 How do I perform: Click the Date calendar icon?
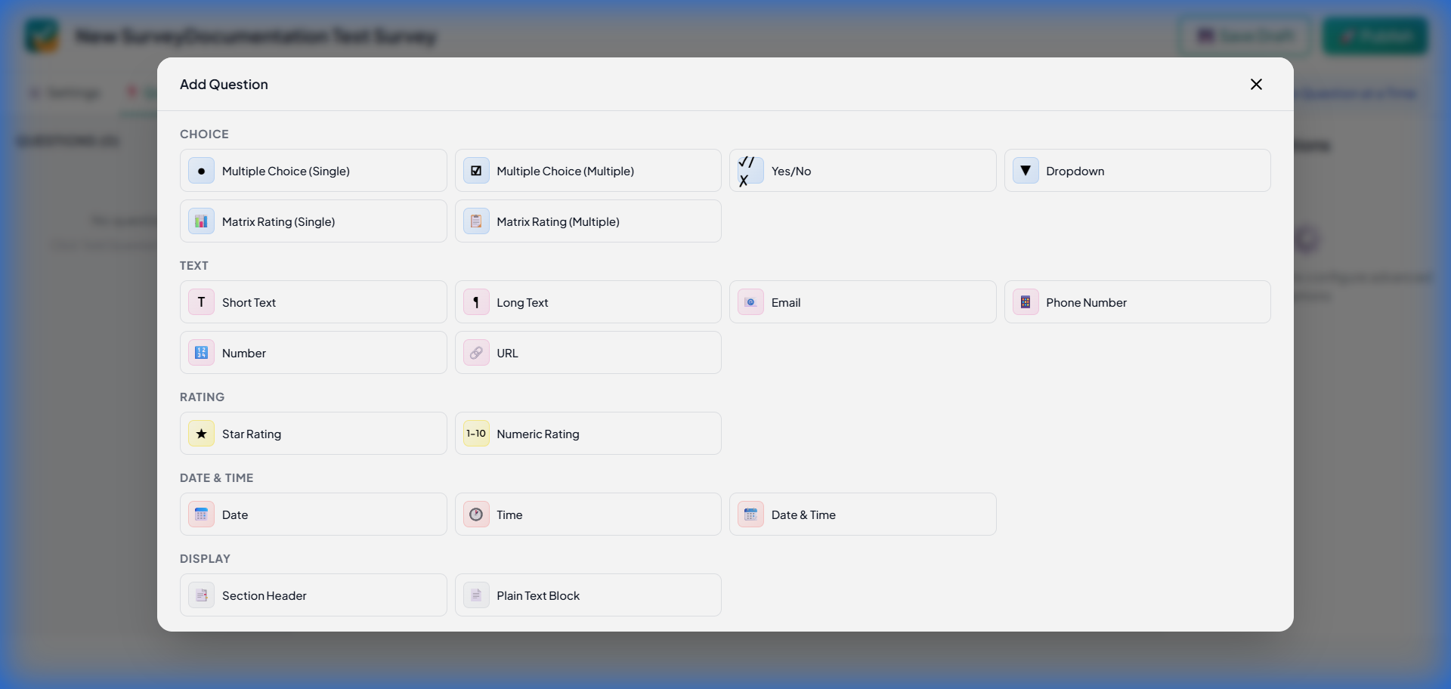200,514
